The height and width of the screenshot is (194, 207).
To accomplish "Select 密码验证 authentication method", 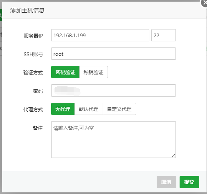I will tap(65, 72).
